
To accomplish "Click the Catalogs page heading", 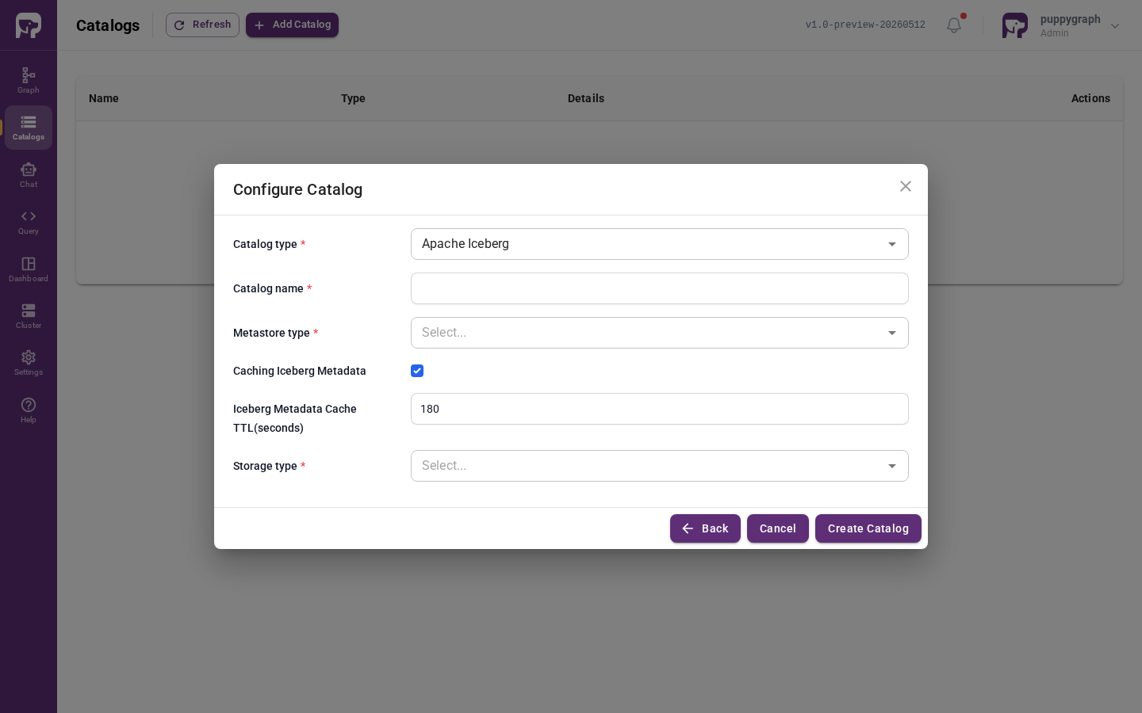I will pyautogui.click(x=108, y=25).
